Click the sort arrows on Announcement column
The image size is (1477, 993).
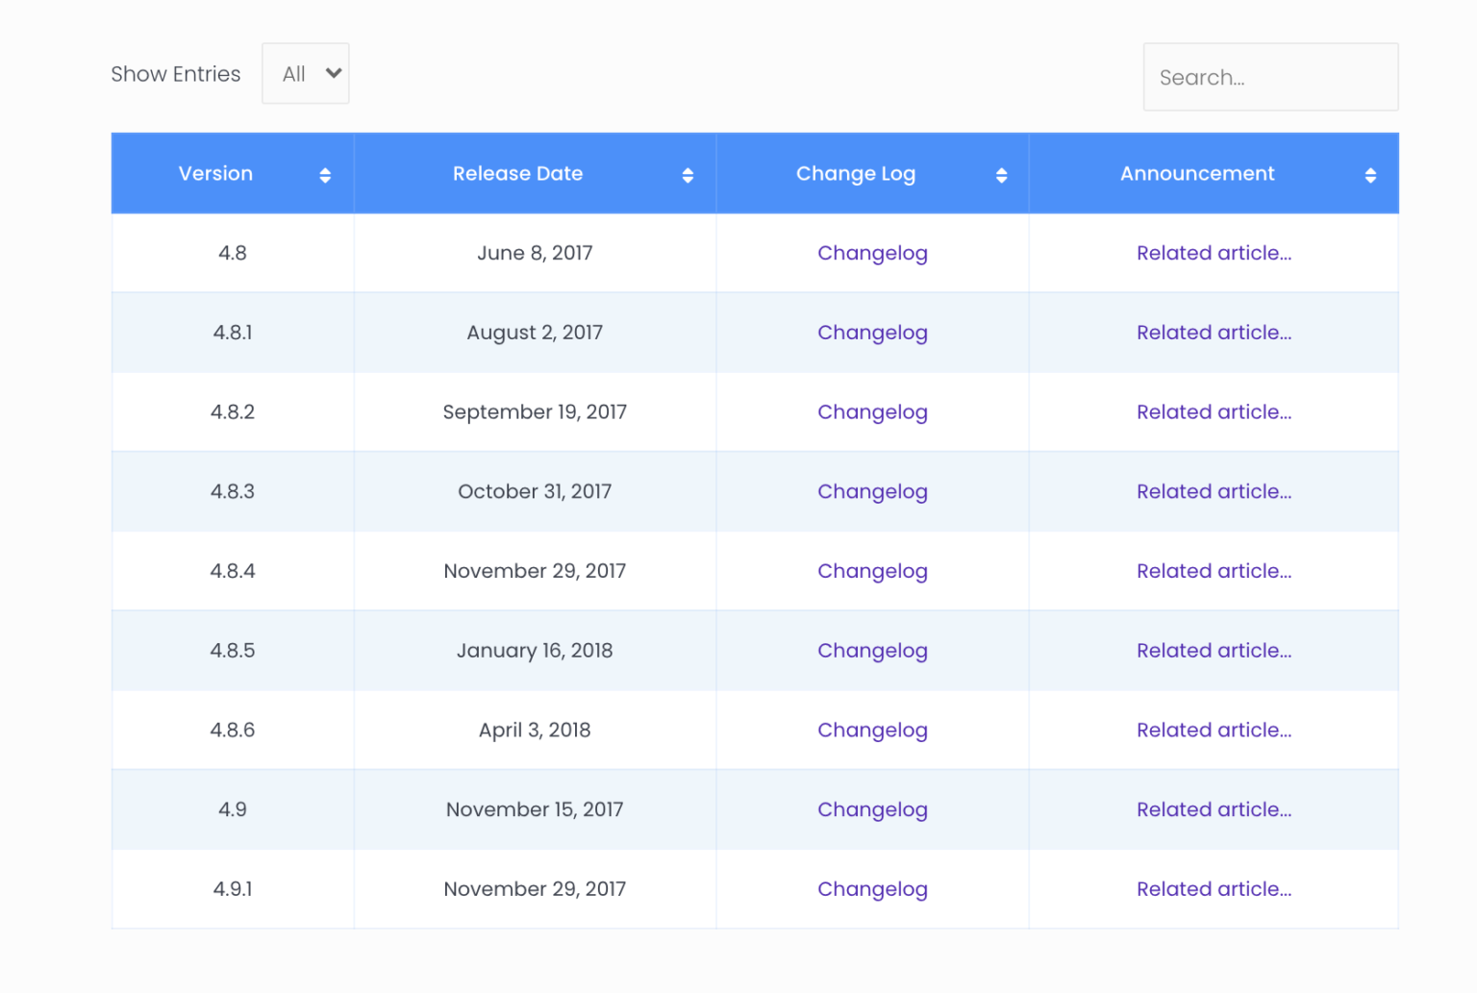(1373, 174)
